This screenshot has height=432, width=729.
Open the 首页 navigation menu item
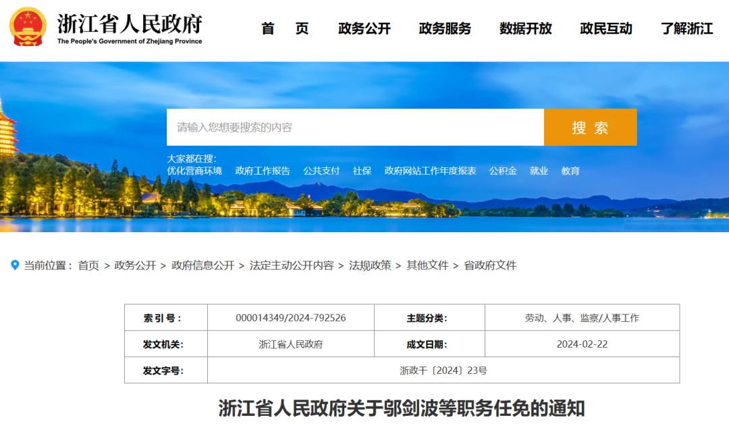pyautogui.click(x=285, y=29)
